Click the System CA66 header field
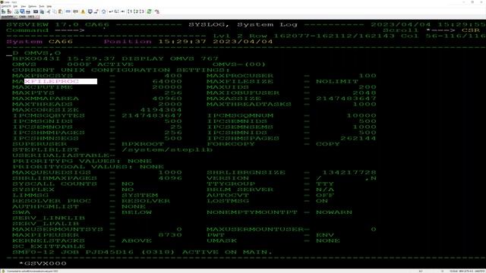The width and height of the screenshot is (486, 273). point(39,42)
